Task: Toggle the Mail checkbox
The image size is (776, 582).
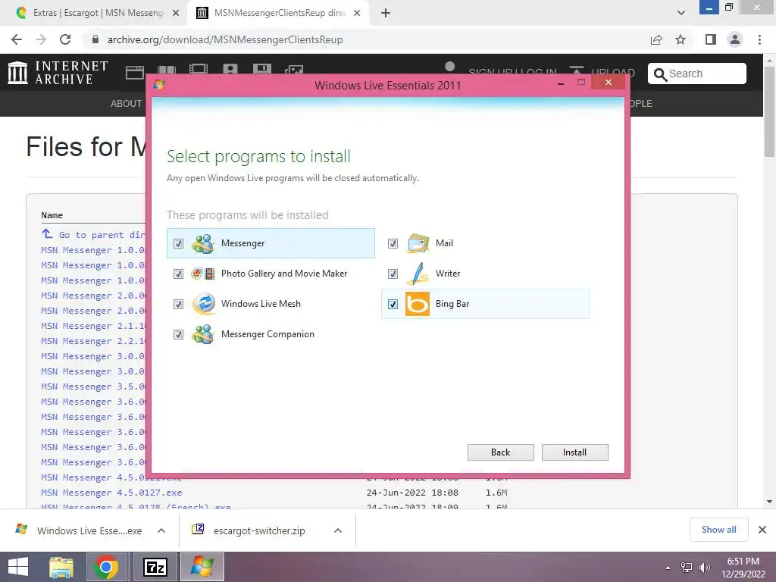Action: [x=393, y=243]
